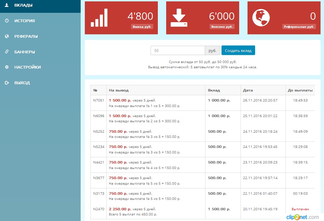Focus the deposit amount input field
Viewport: 324px width, 221px height.
tap(178, 51)
